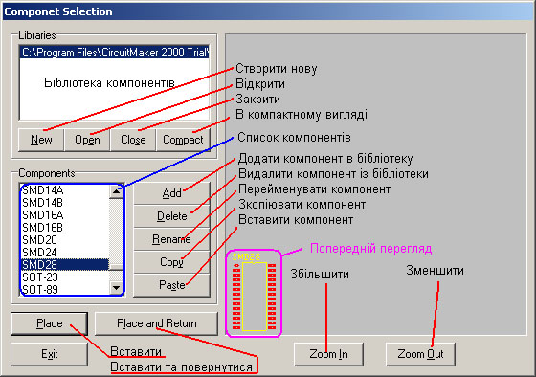Add a component with the Add button

(171, 193)
